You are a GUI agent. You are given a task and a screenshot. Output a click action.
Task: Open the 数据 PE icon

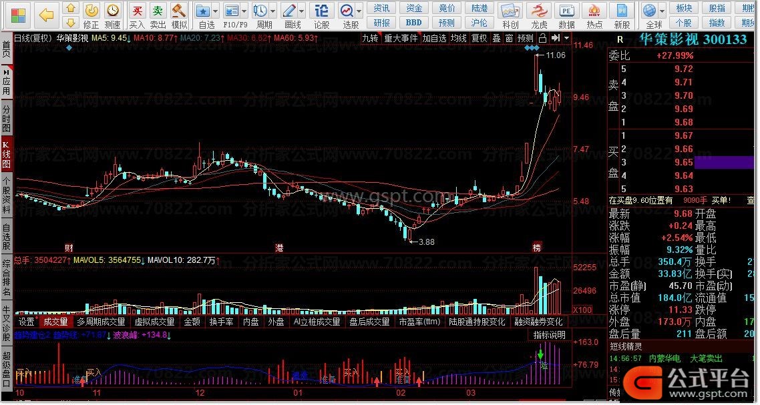click(x=566, y=15)
